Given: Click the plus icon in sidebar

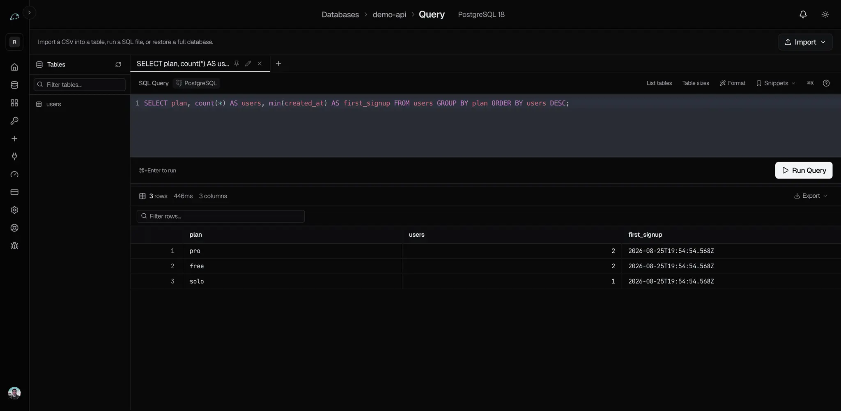Looking at the screenshot, I should click(14, 139).
